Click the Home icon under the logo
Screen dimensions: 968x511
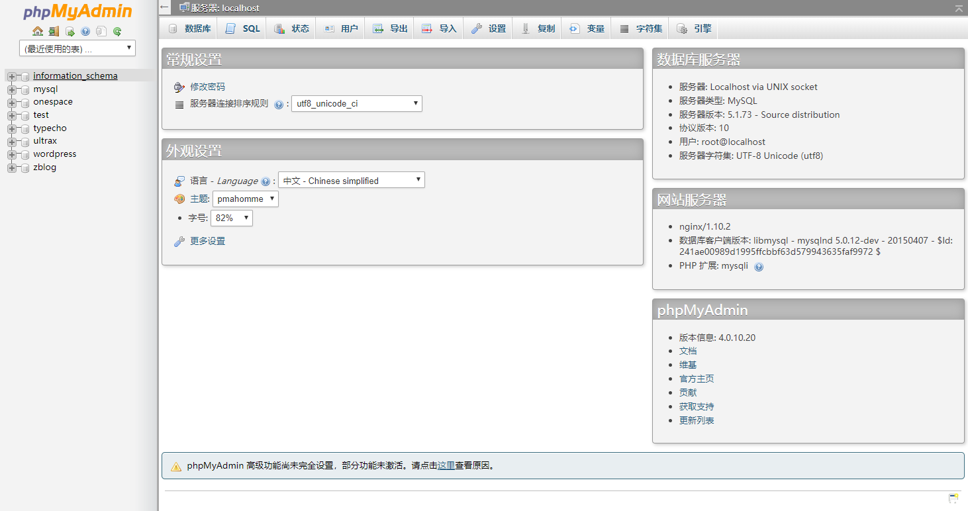point(38,31)
